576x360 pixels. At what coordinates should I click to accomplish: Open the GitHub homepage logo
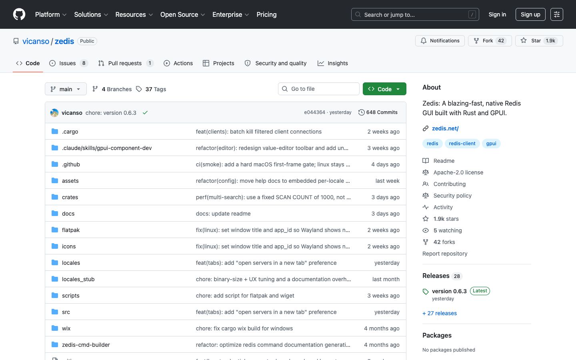click(x=19, y=14)
